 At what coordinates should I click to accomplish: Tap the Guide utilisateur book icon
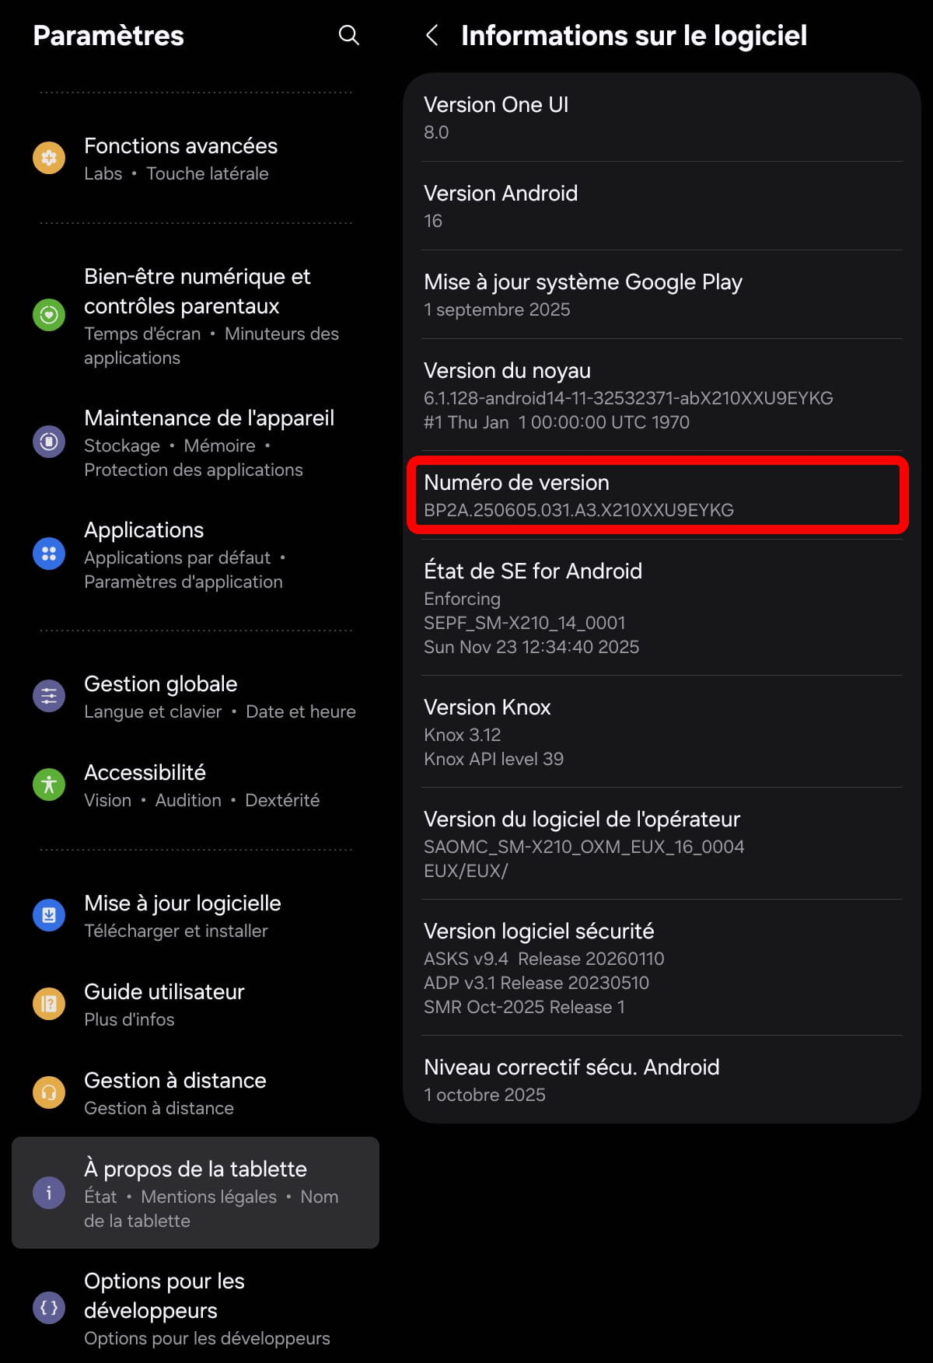pos(49,1004)
